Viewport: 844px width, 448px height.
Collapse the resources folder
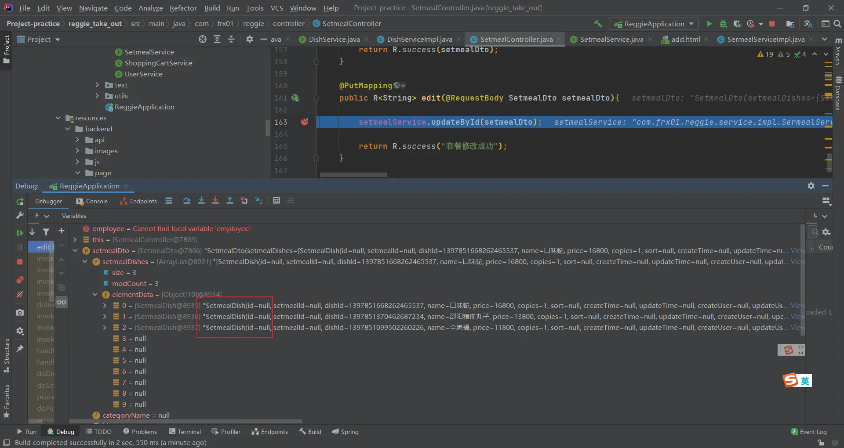[58, 118]
